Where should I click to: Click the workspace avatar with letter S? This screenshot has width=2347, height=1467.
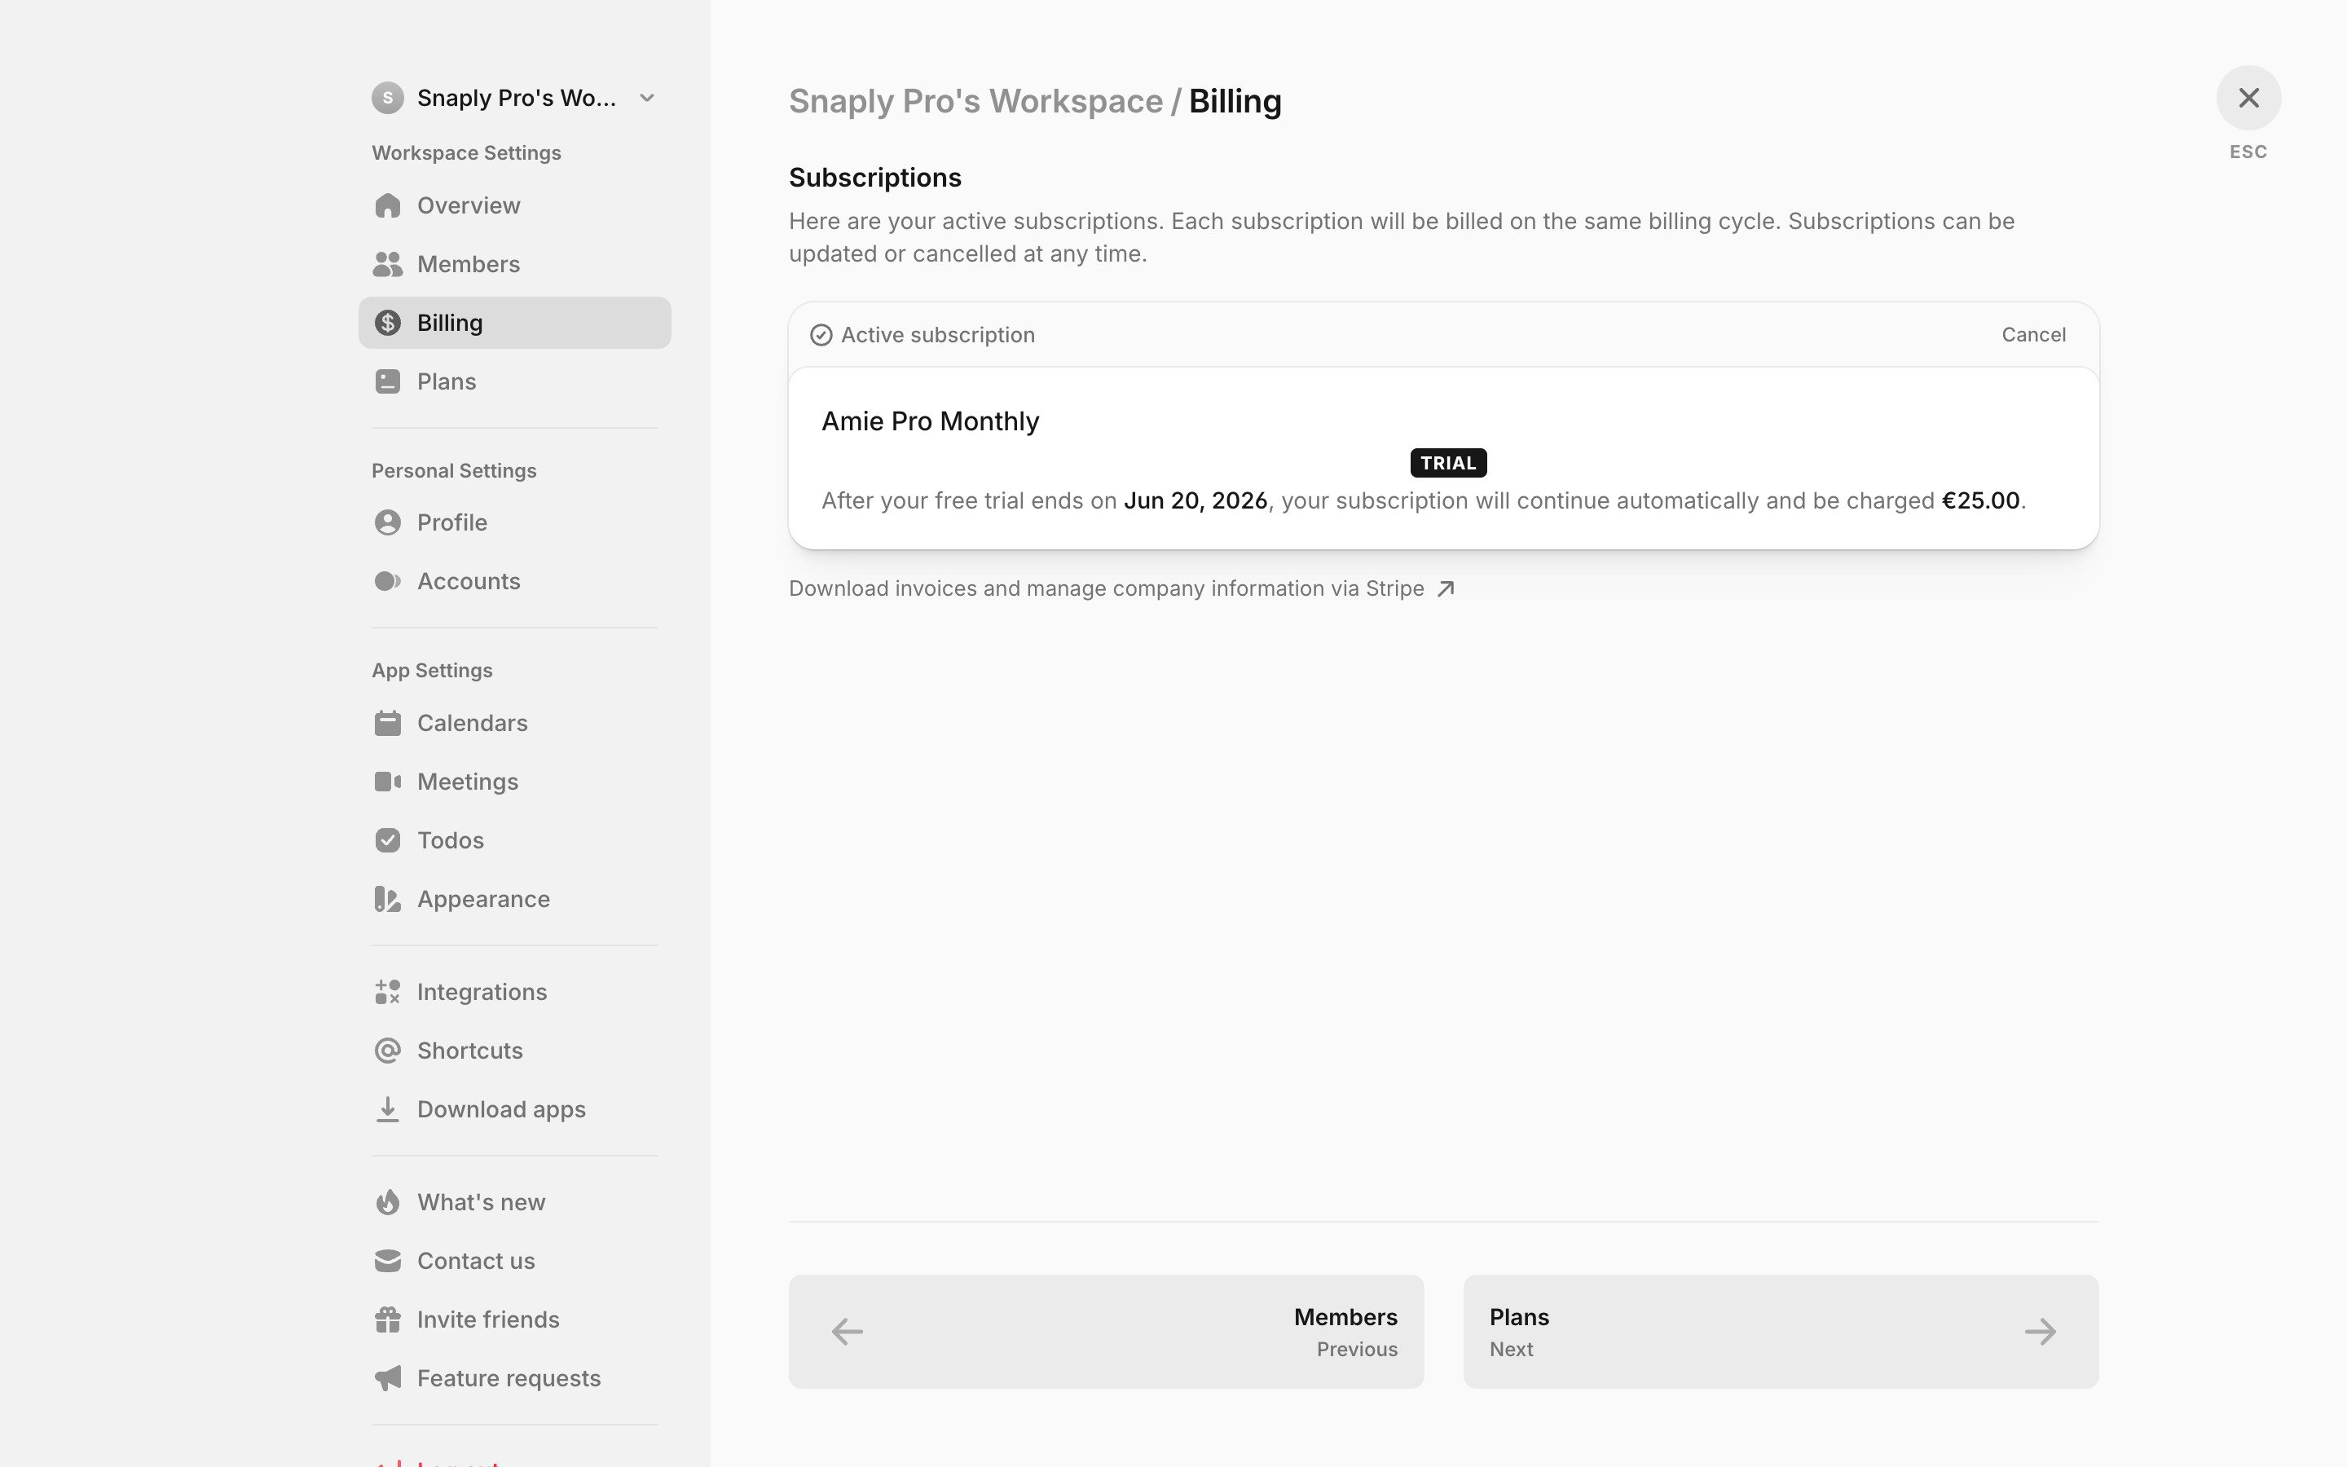point(388,98)
